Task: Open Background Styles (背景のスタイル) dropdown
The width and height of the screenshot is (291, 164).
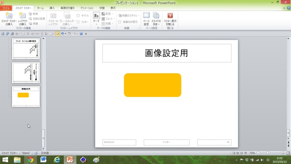Action: tap(129, 15)
